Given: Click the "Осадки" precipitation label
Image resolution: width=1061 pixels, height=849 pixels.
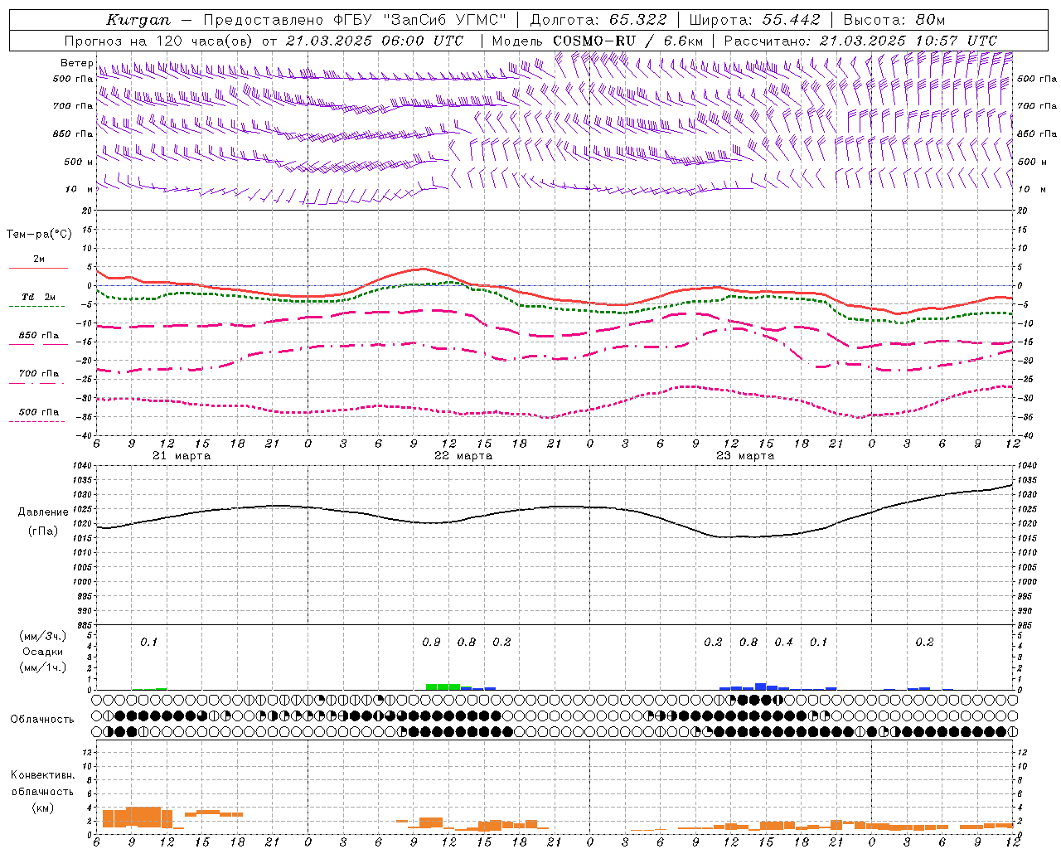Looking at the screenshot, I should click(x=43, y=652).
